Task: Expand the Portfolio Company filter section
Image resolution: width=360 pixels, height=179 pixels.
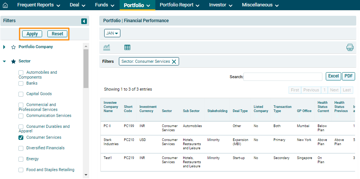Action: tap(4, 47)
